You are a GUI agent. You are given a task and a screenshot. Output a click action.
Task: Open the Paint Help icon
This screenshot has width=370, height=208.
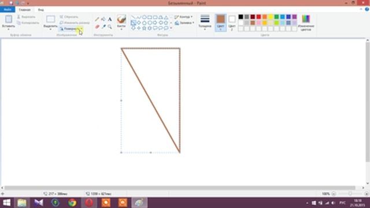point(367,9)
